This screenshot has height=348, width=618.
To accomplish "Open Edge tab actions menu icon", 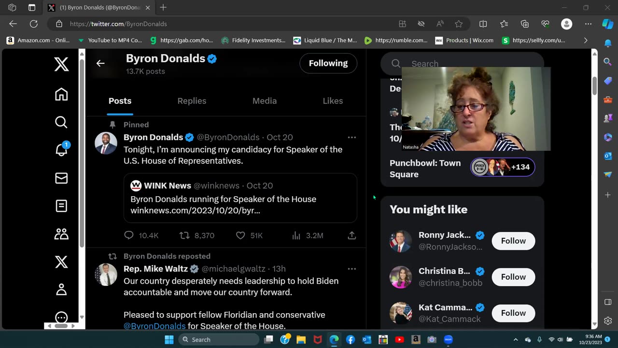I will 31,7.
